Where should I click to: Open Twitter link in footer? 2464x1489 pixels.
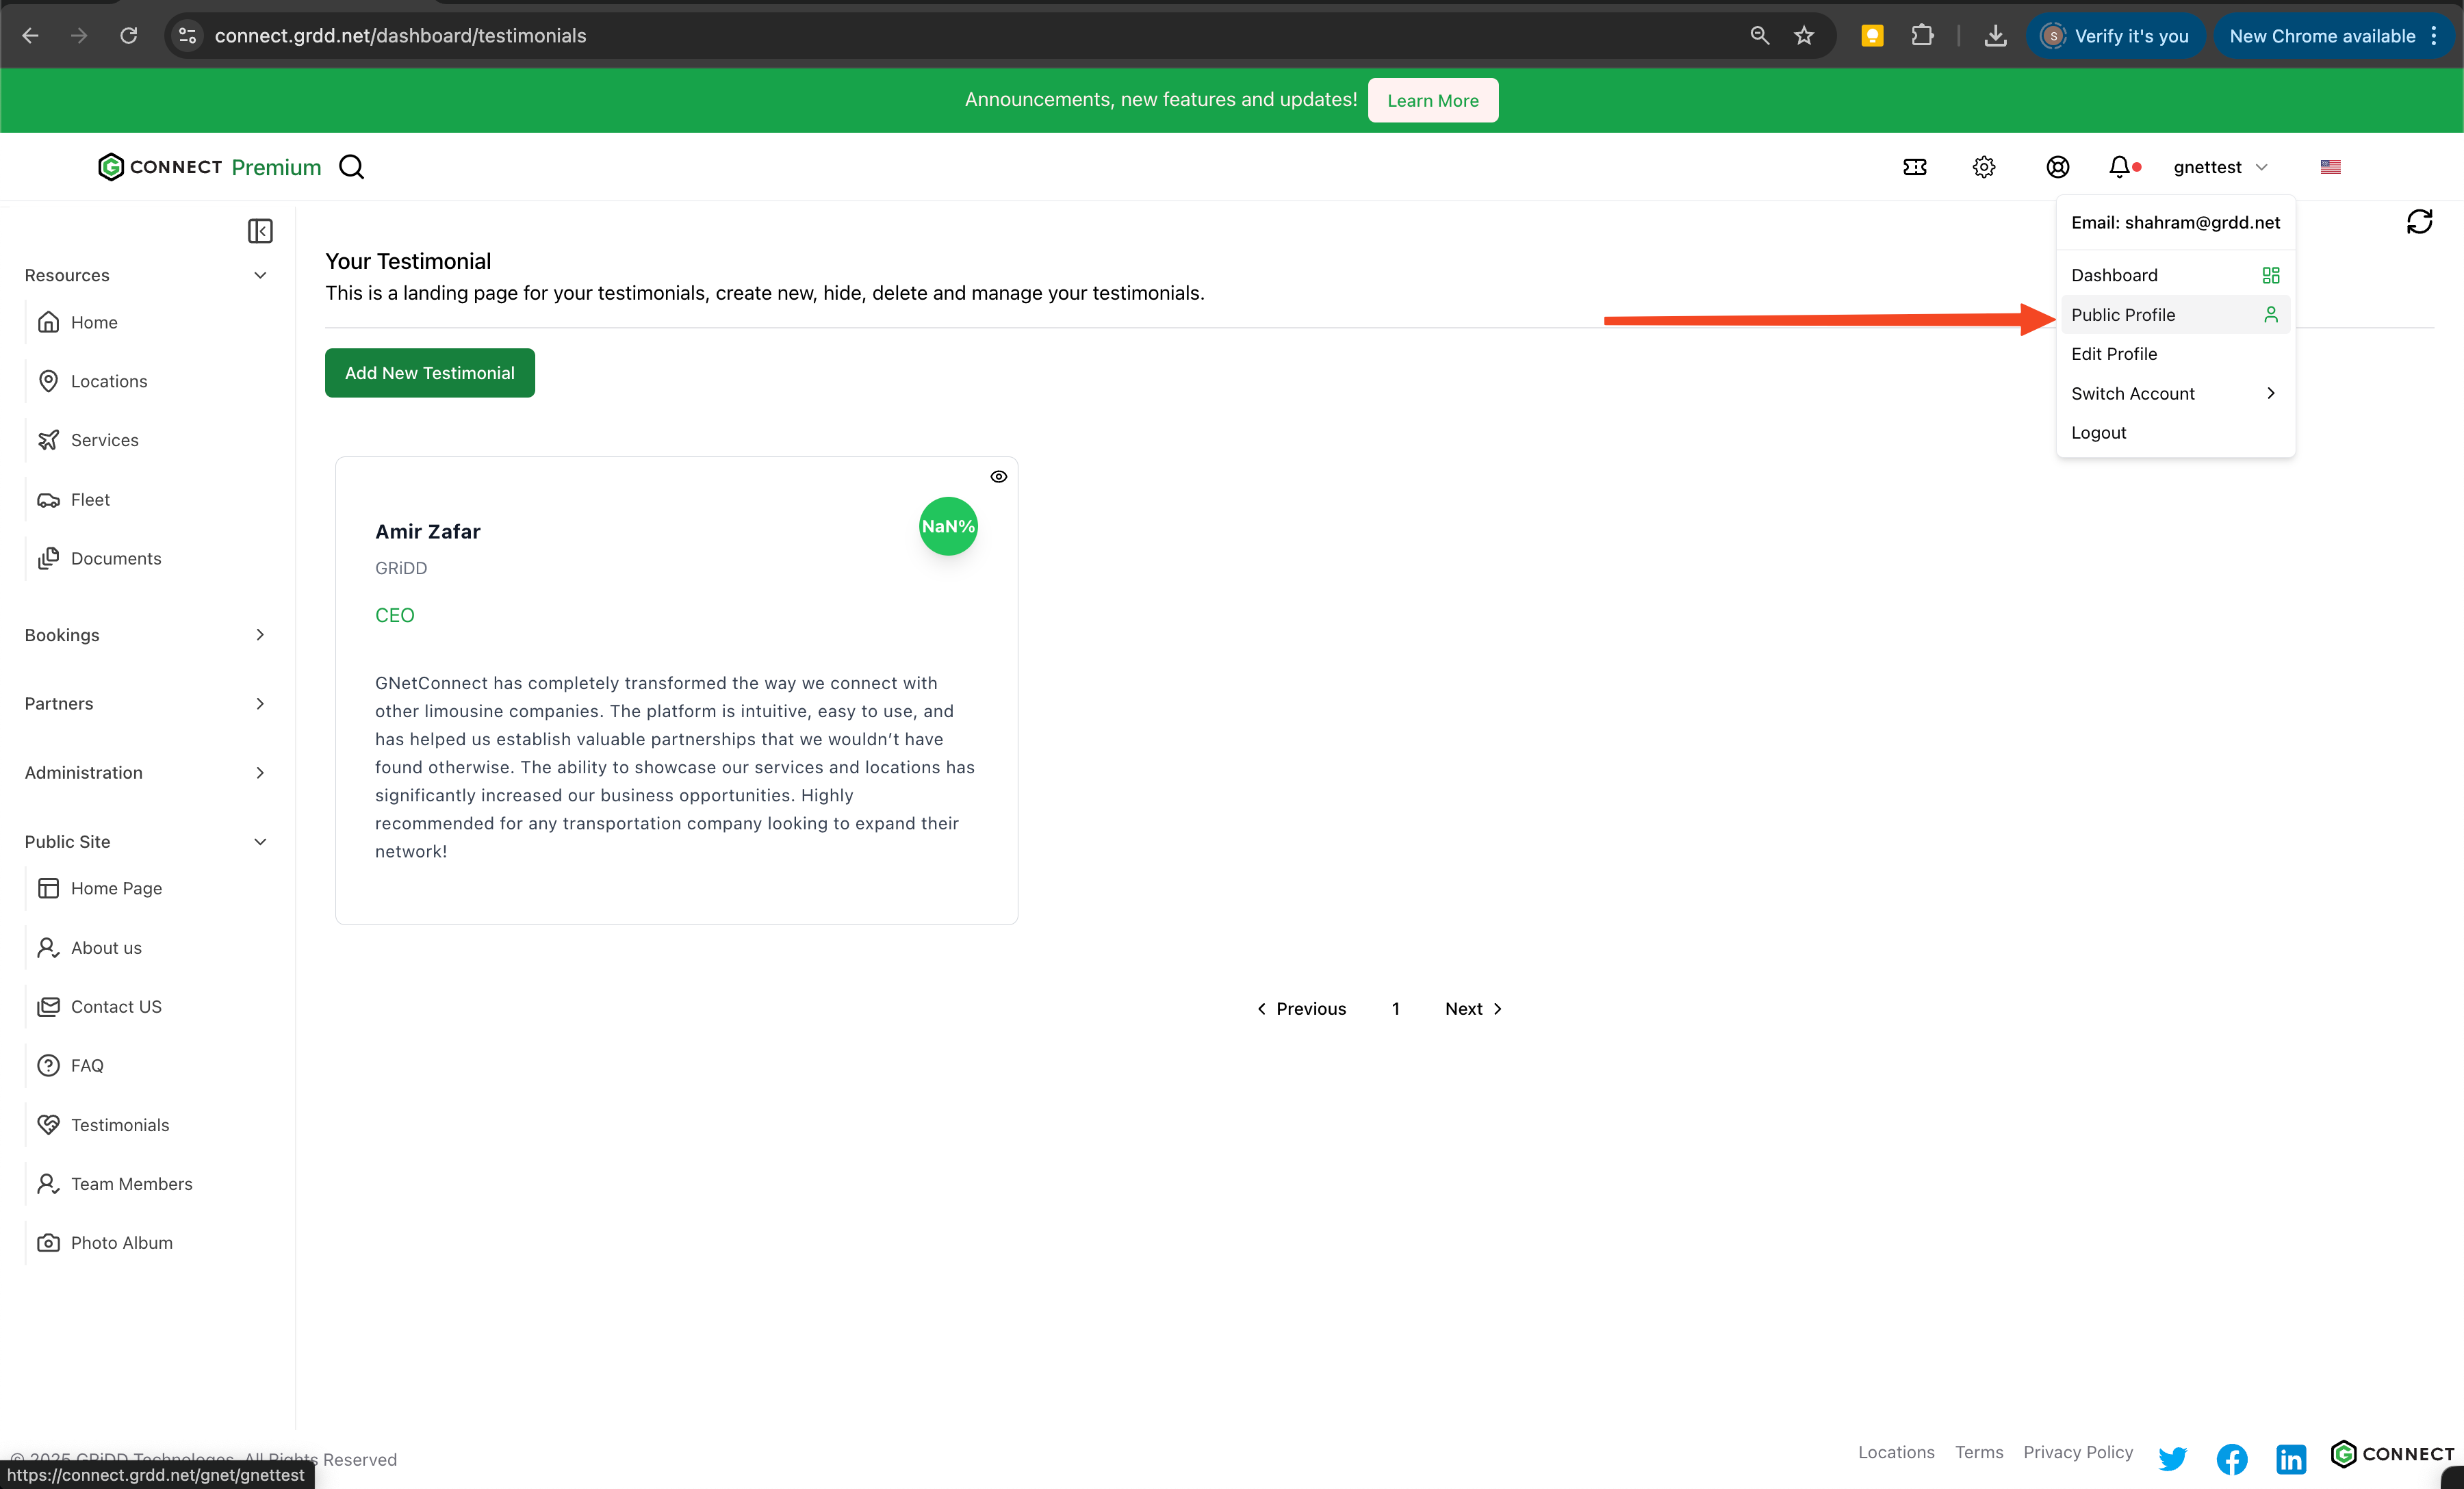point(2172,1458)
